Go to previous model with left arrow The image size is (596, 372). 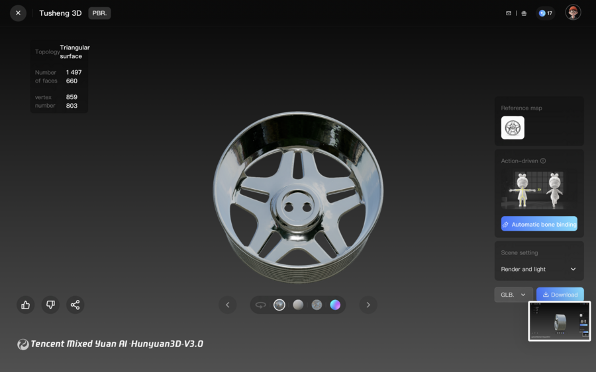pyautogui.click(x=228, y=305)
